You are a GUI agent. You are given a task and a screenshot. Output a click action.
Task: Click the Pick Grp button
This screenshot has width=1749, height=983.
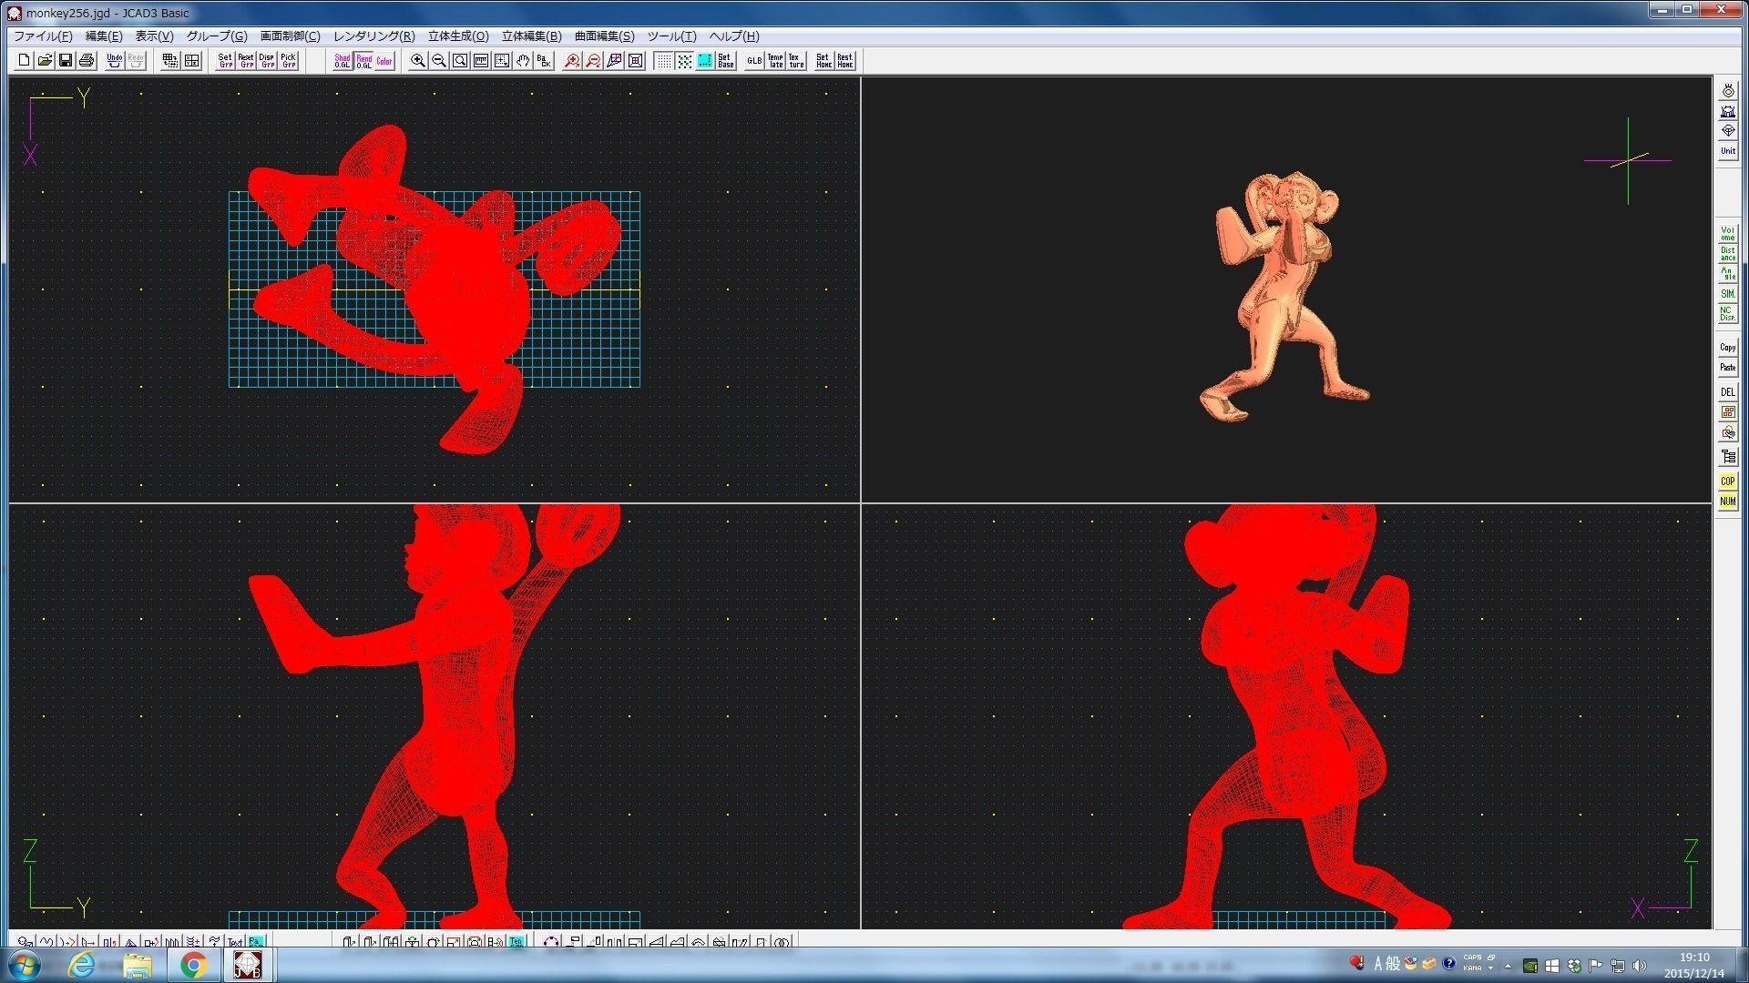(x=288, y=61)
